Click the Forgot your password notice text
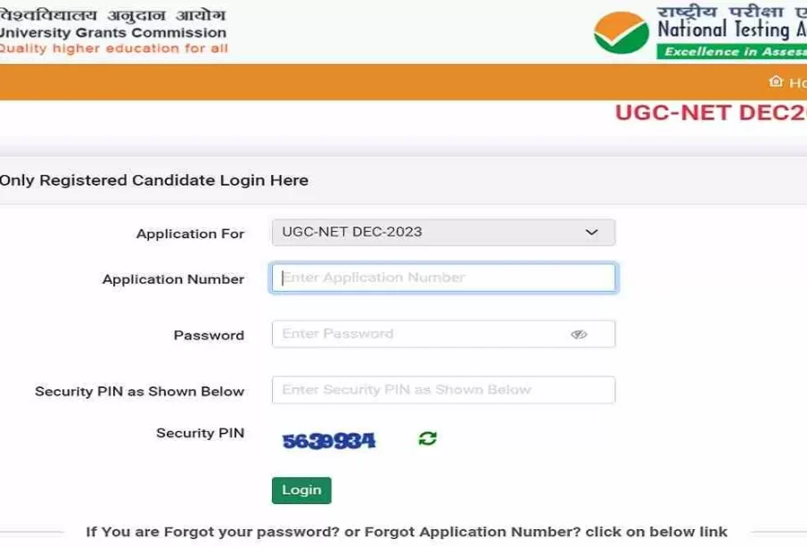 (407, 532)
